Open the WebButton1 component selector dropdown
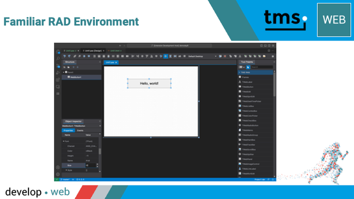The height and width of the screenshot is (199, 354). pyautogui.click(x=82, y=126)
